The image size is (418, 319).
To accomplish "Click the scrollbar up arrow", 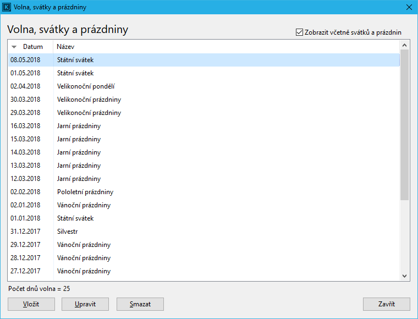I will [405, 45].
